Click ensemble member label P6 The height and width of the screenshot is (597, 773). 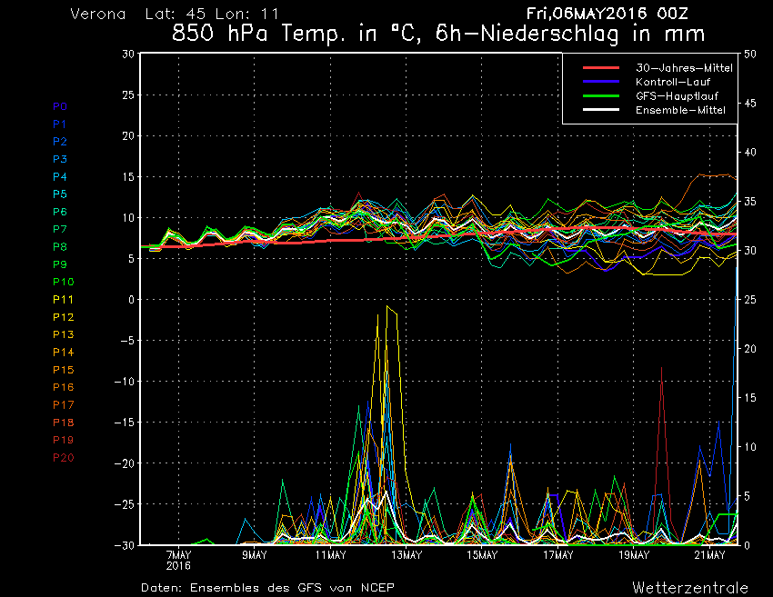click(60, 212)
